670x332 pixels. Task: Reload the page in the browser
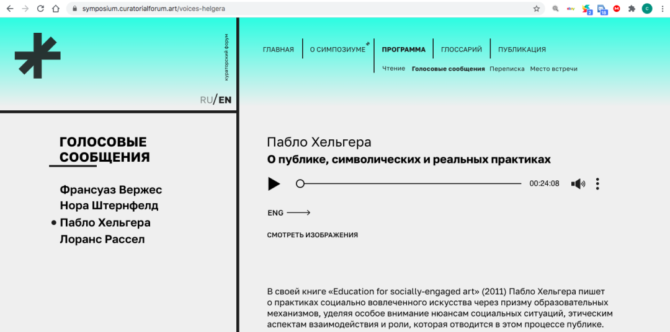pos(40,9)
